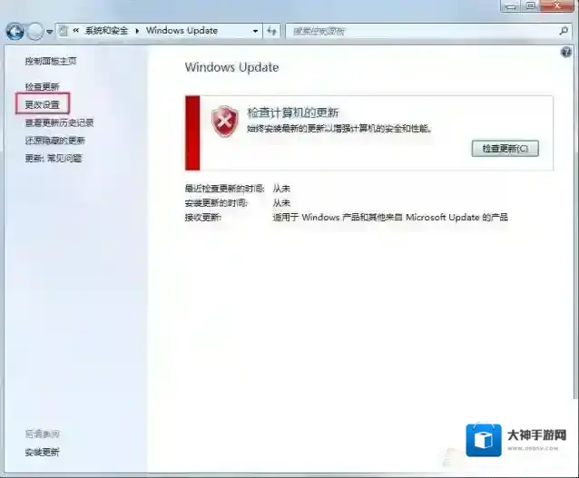Open 还原隐藏的更新 link
Image resolution: width=579 pixels, height=478 pixels.
tap(55, 141)
